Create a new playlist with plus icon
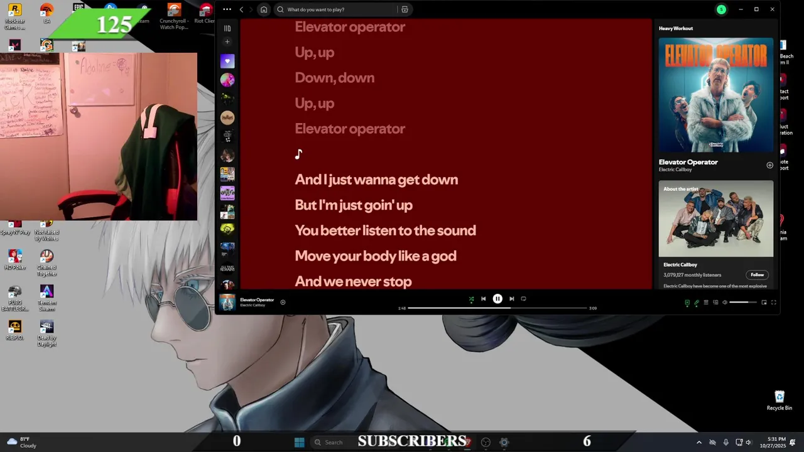This screenshot has height=452, width=804. 227,41
